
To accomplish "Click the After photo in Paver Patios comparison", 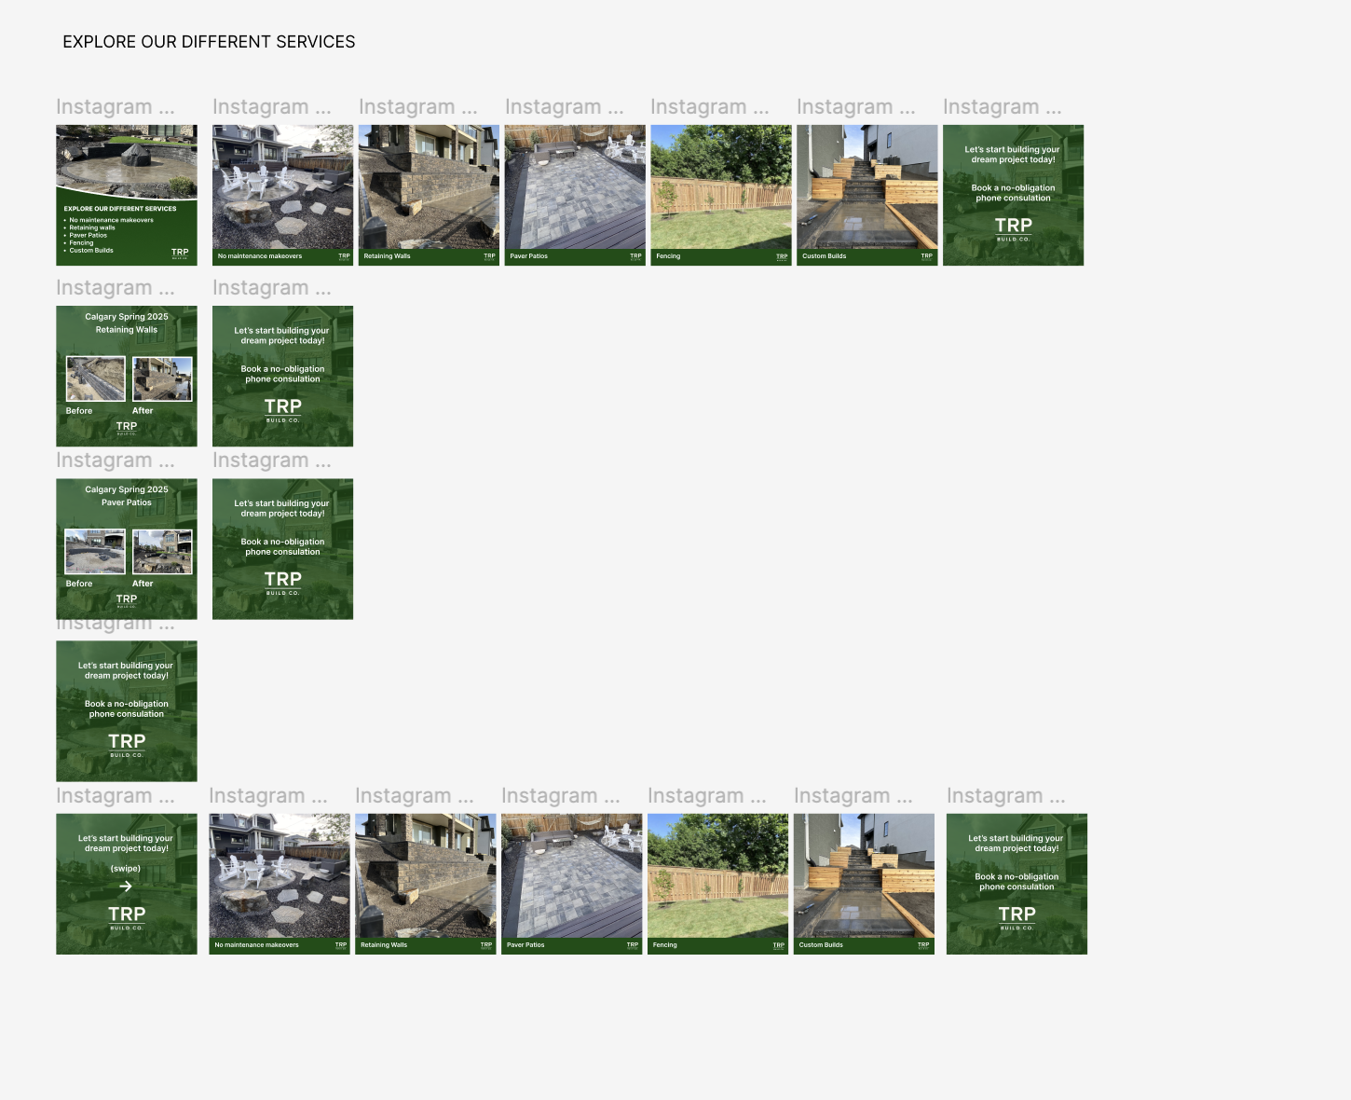I will pos(162,552).
